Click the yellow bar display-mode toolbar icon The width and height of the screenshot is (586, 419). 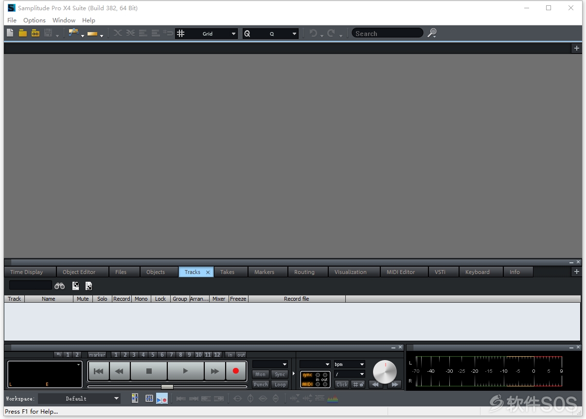coord(92,34)
